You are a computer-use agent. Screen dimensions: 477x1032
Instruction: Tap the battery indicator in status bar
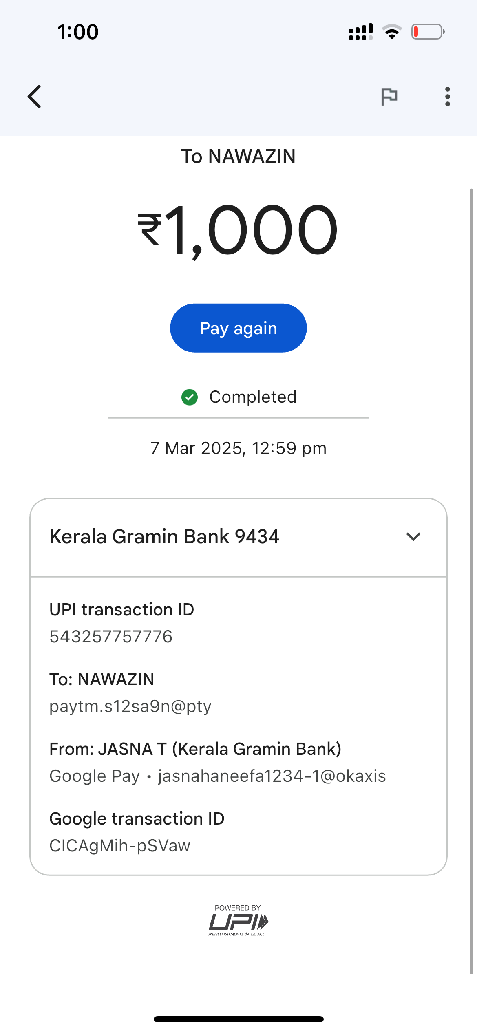427,32
